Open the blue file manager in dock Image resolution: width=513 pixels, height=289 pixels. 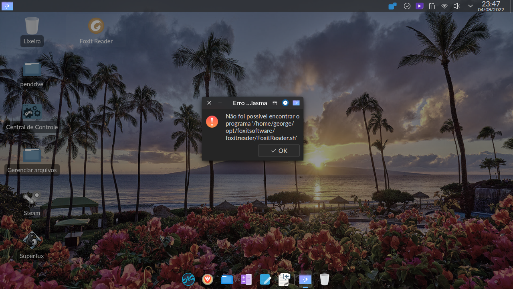227,279
